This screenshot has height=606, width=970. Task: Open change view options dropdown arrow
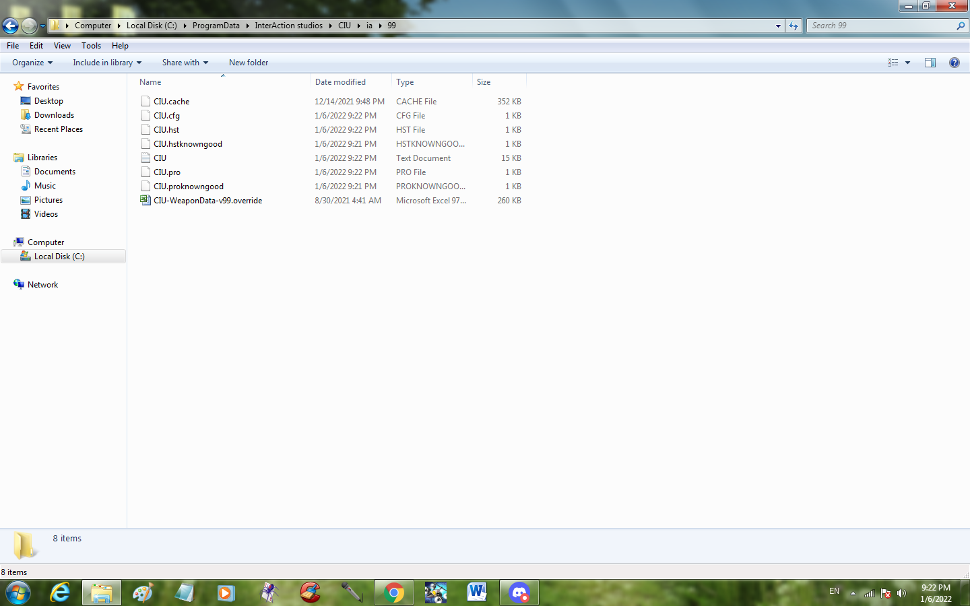pos(907,63)
